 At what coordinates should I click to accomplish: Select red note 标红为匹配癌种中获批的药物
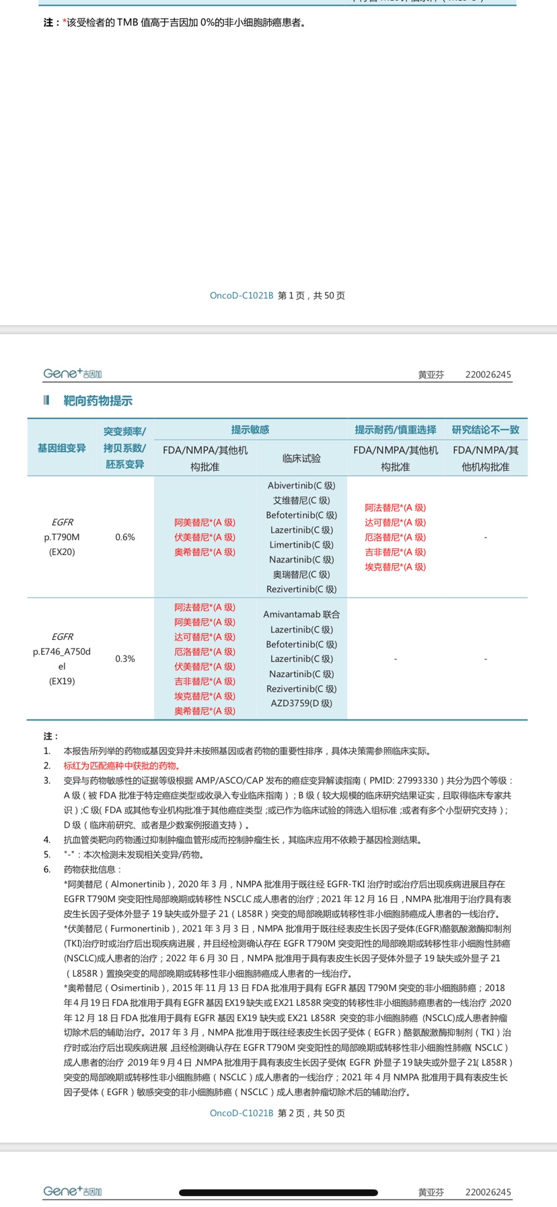click(122, 766)
